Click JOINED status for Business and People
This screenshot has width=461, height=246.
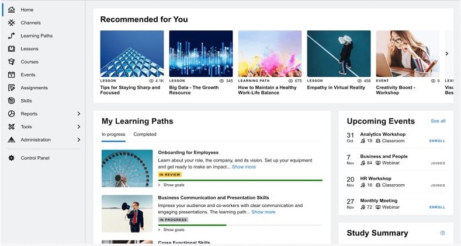[x=438, y=163]
